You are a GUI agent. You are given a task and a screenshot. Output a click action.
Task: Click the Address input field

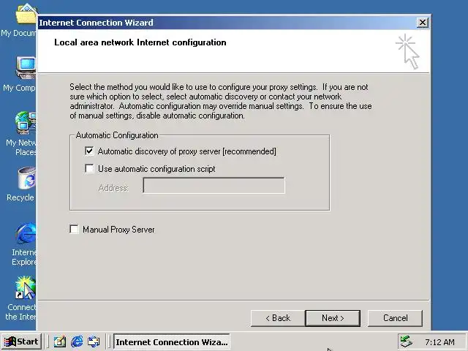coord(214,186)
